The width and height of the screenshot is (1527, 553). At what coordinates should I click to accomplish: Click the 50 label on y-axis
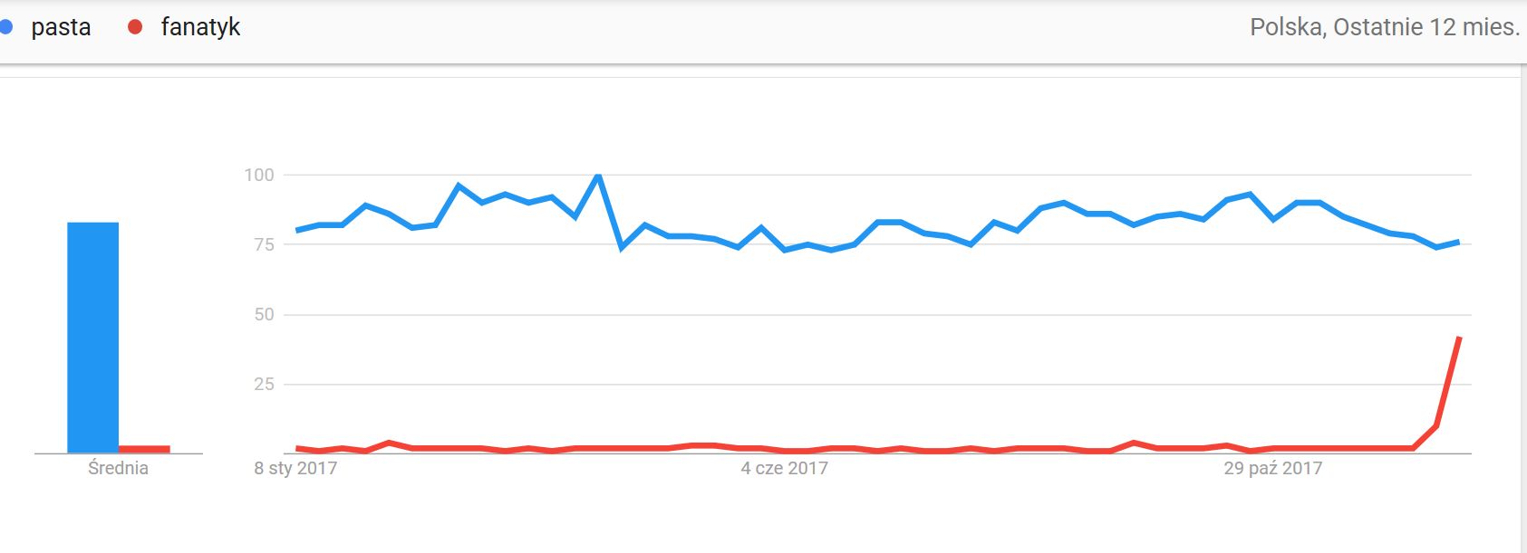264,314
